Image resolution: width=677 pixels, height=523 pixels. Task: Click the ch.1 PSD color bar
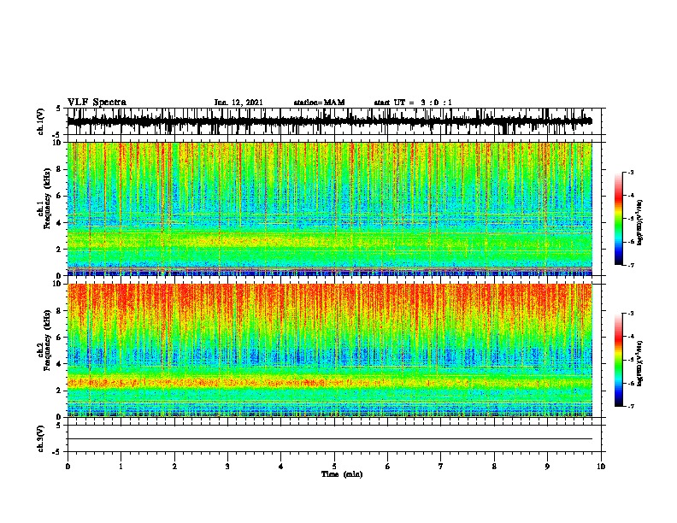pos(618,219)
